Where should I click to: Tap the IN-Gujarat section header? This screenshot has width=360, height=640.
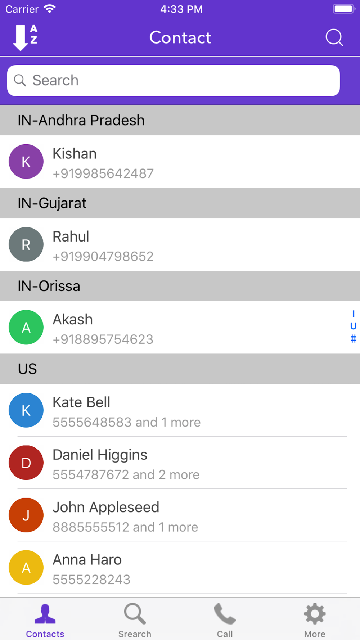click(180, 203)
